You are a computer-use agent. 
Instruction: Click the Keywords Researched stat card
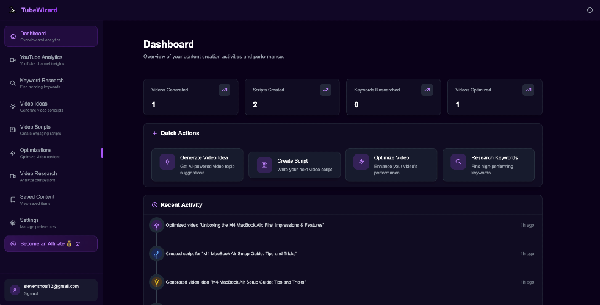pos(393,97)
